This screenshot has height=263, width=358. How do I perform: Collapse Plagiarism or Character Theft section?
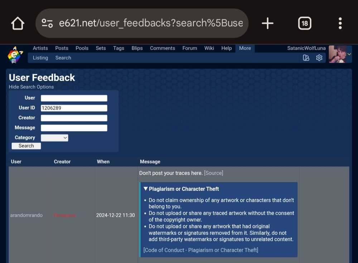click(181, 189)
